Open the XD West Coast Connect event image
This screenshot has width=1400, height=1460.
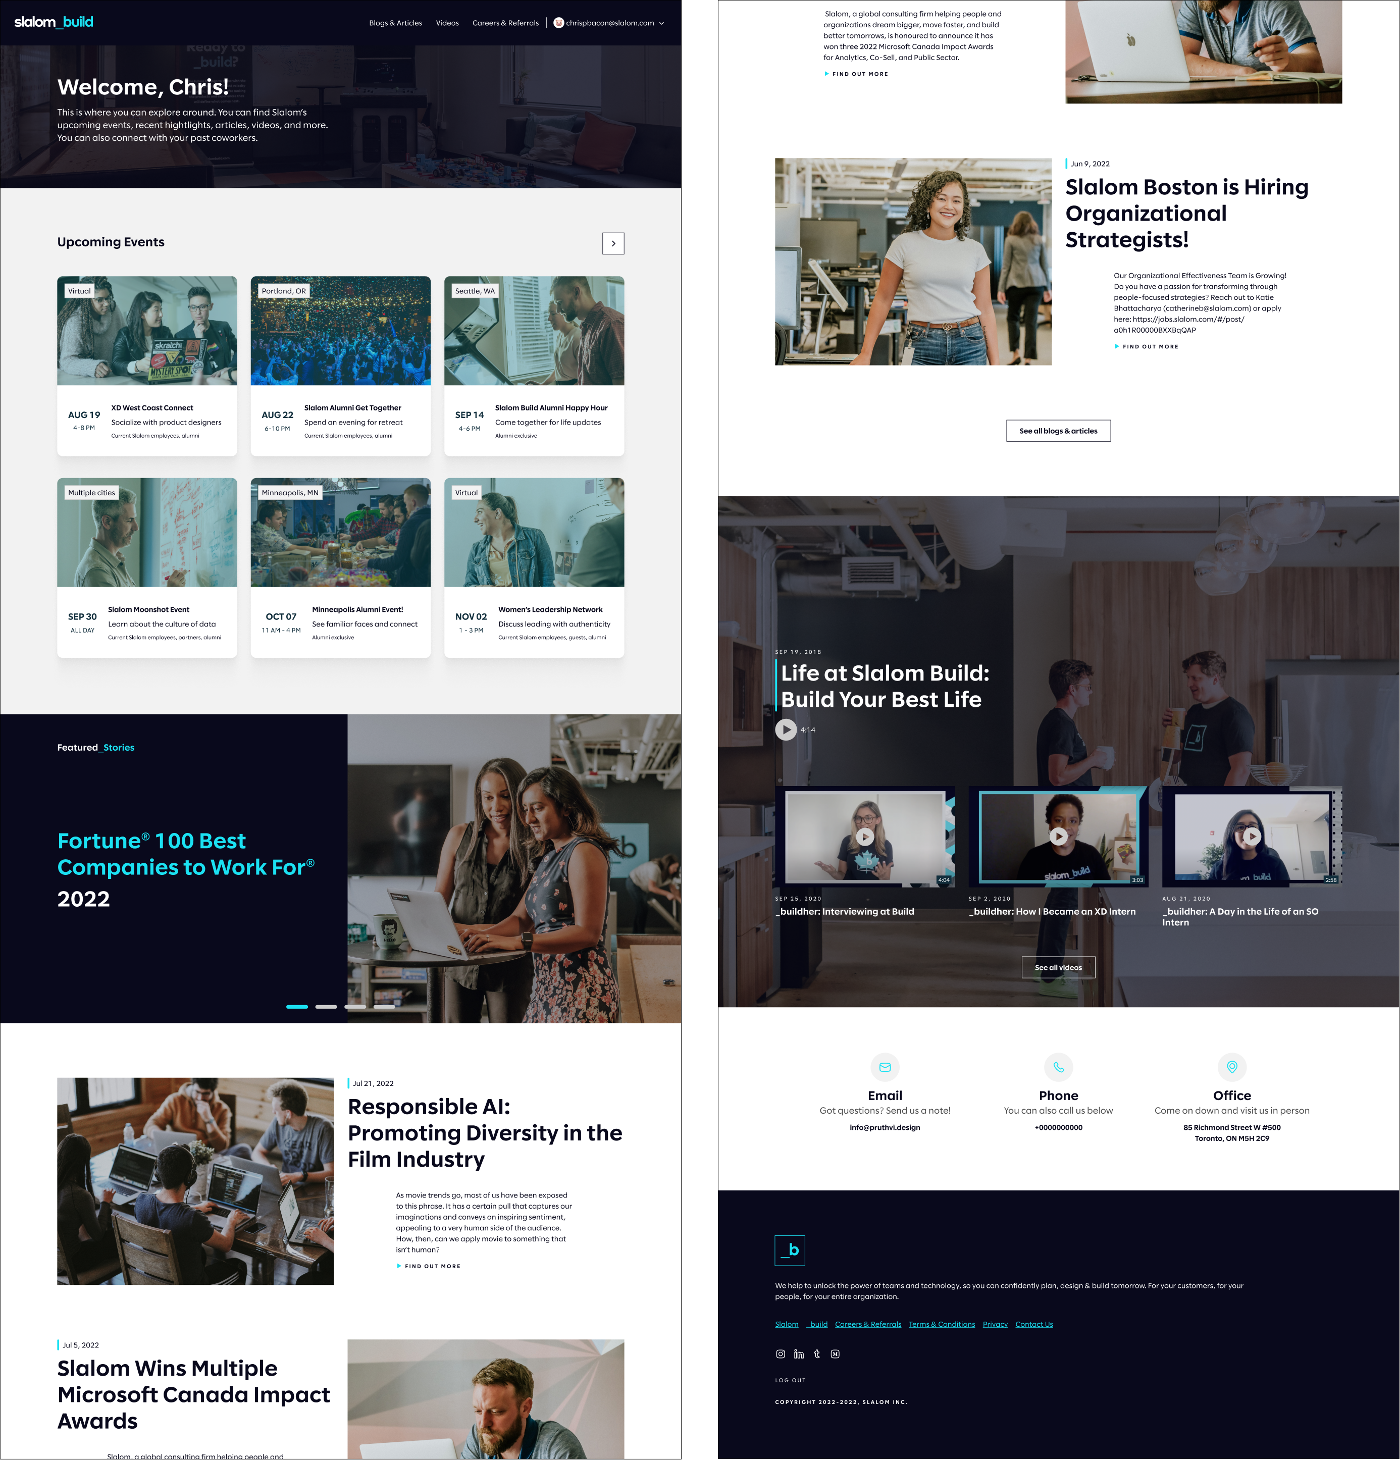(147, 331)
